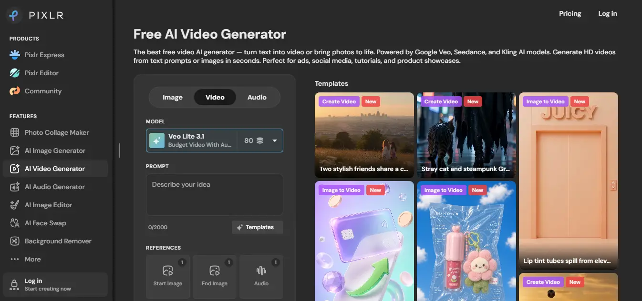Click the Audio reference waveform icon
Viewport: 642px width, 301px height.
point(261,271)
